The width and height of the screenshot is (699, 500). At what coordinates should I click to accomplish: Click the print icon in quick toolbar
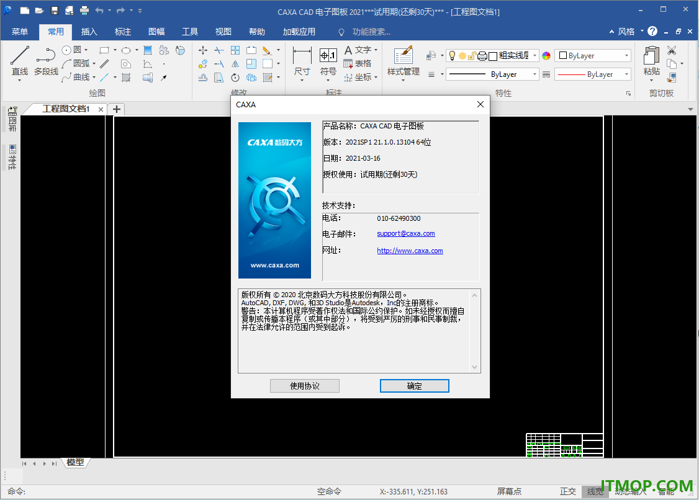(x=84, y=11)
